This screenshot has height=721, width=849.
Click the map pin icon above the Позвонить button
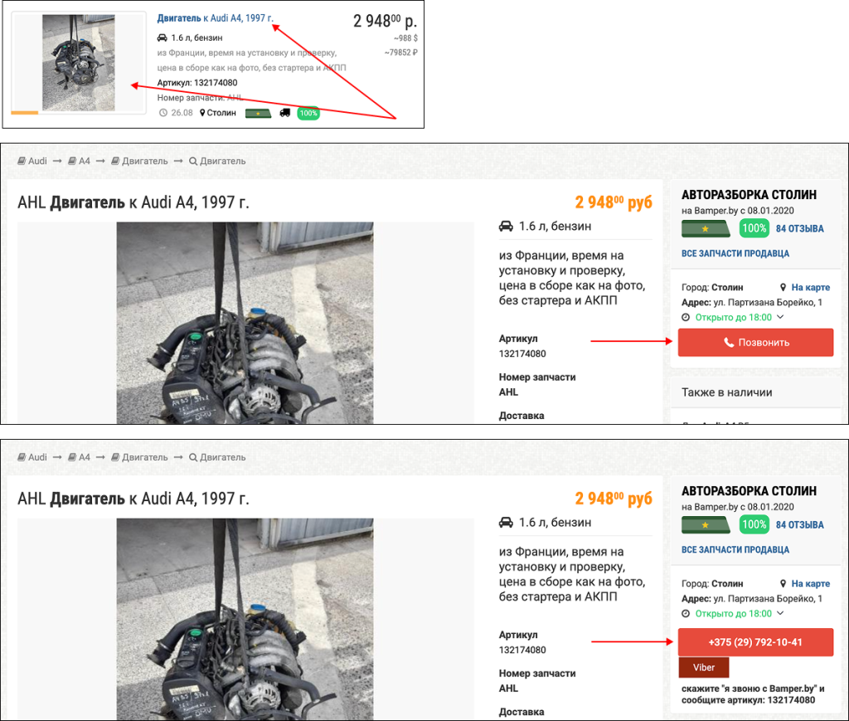coord(783,288)
